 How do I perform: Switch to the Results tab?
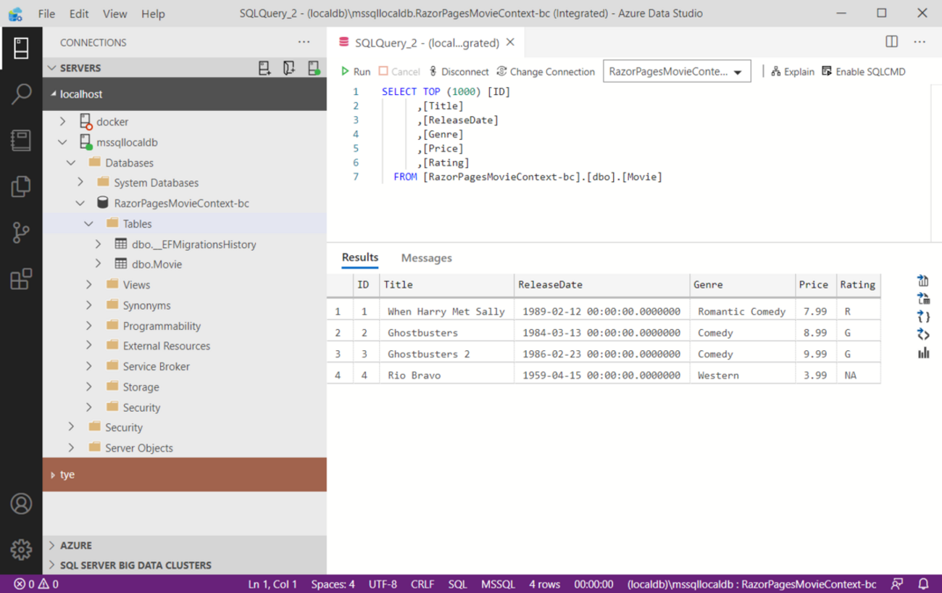360,257
